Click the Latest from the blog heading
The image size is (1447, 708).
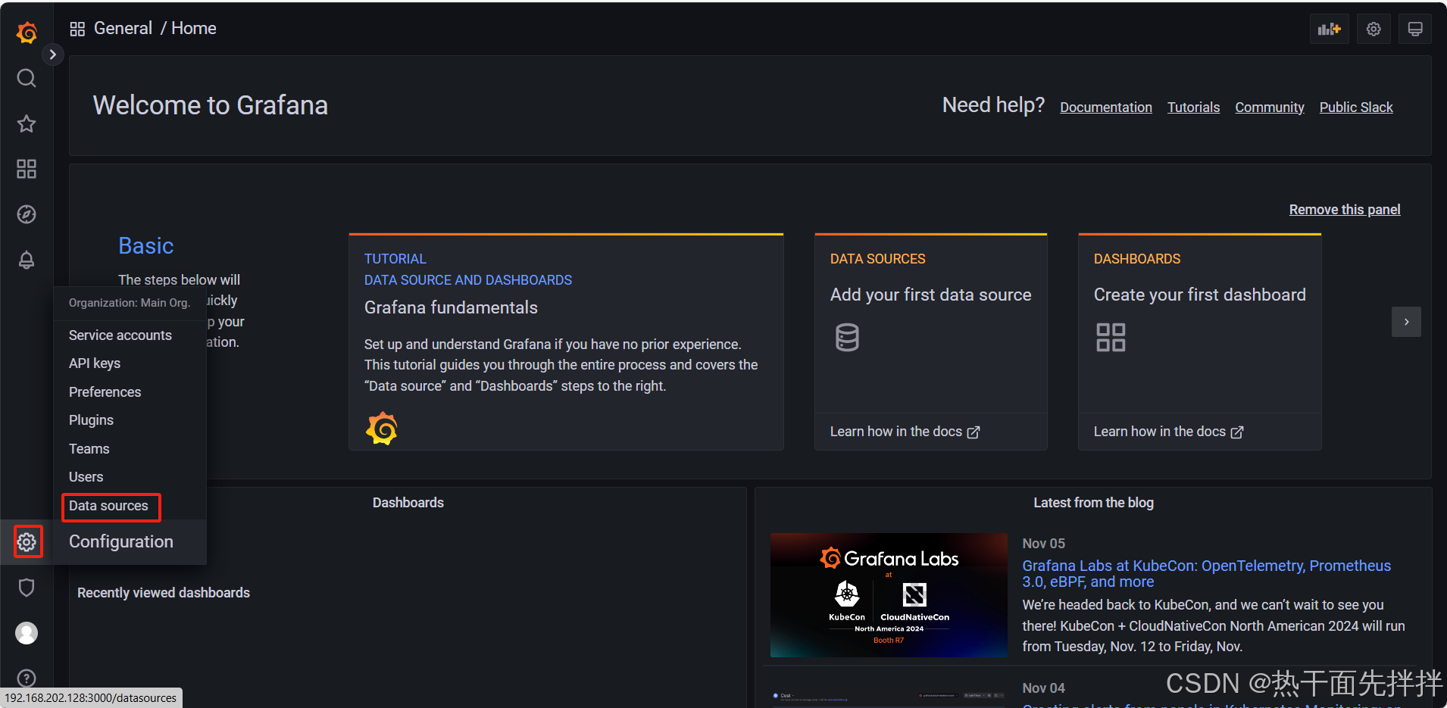pos(1093,503)
